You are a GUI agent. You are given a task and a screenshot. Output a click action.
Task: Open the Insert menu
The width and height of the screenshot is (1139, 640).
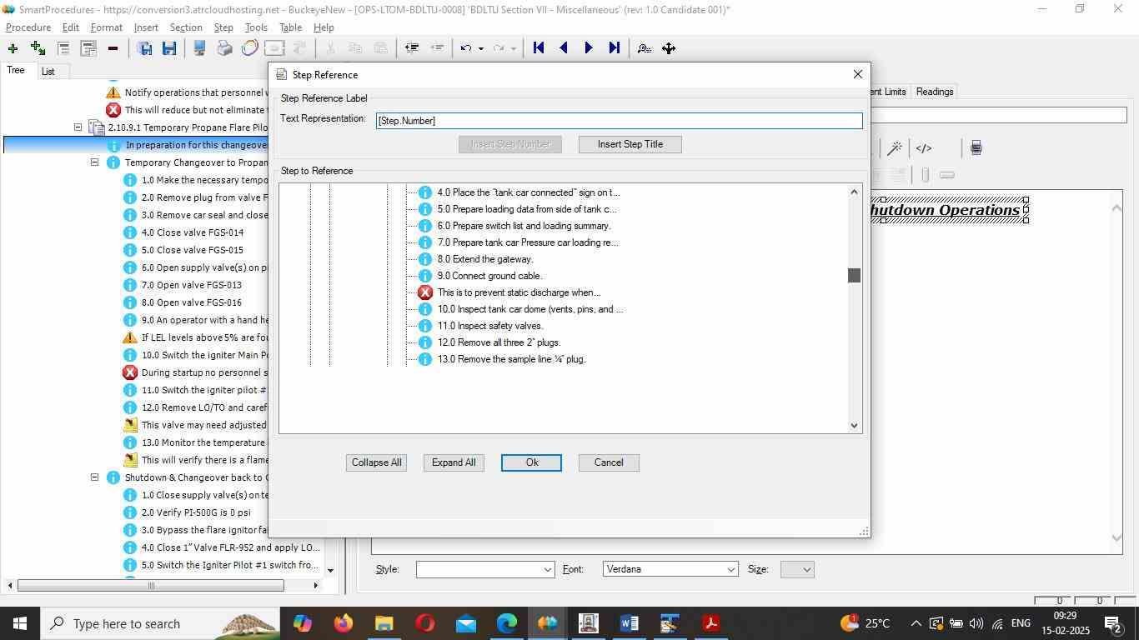click(x=146, y=27)
